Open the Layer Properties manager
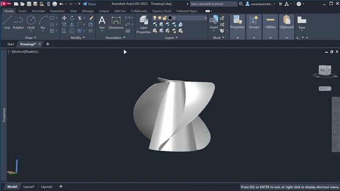This screenshot has height=191, width=340. tap(143, 24)
